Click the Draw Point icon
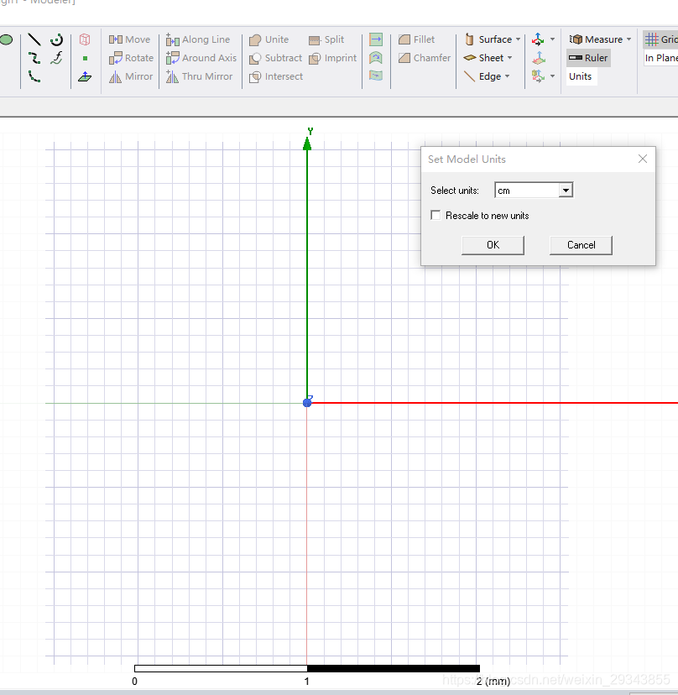 (85, 59)
